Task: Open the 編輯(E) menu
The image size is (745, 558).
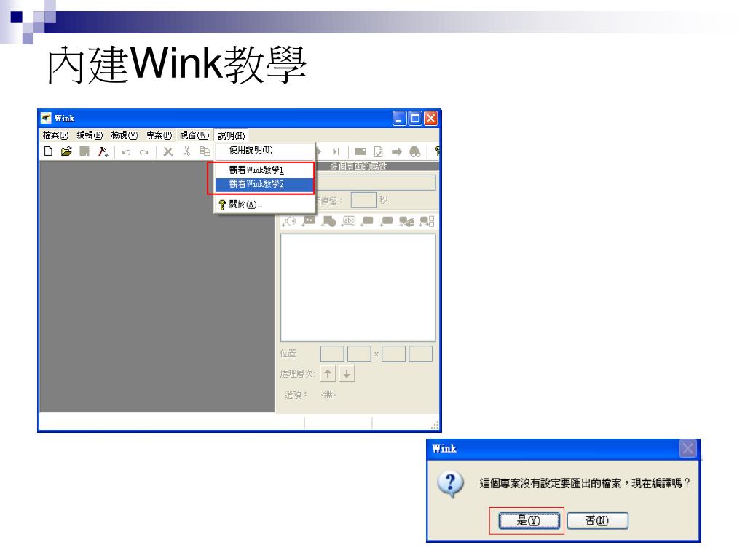Action: point(90,135)
